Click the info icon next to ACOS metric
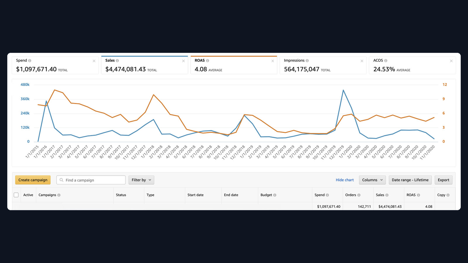 coord(386,60)
